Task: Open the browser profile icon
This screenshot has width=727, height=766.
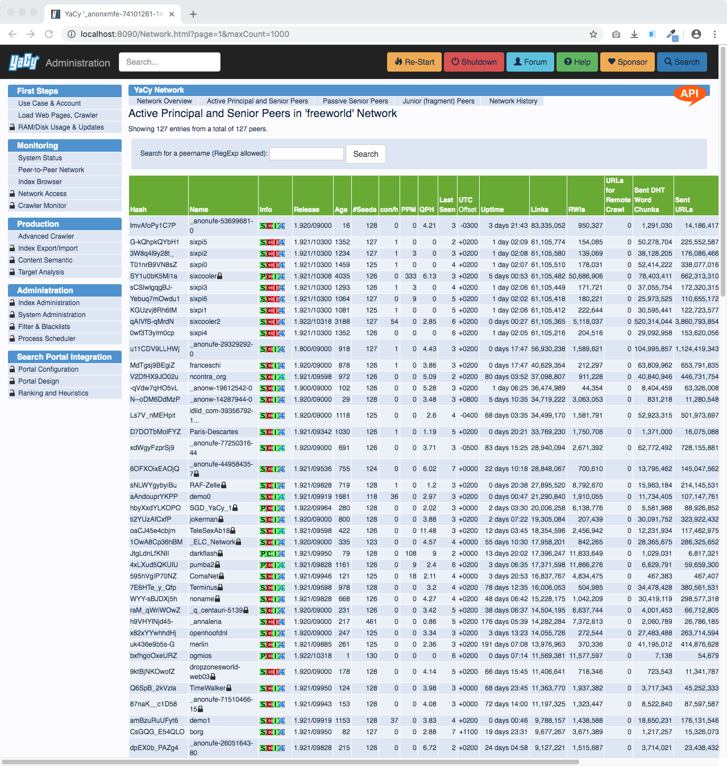Action: pyautogui.click(x=696, y=34)
